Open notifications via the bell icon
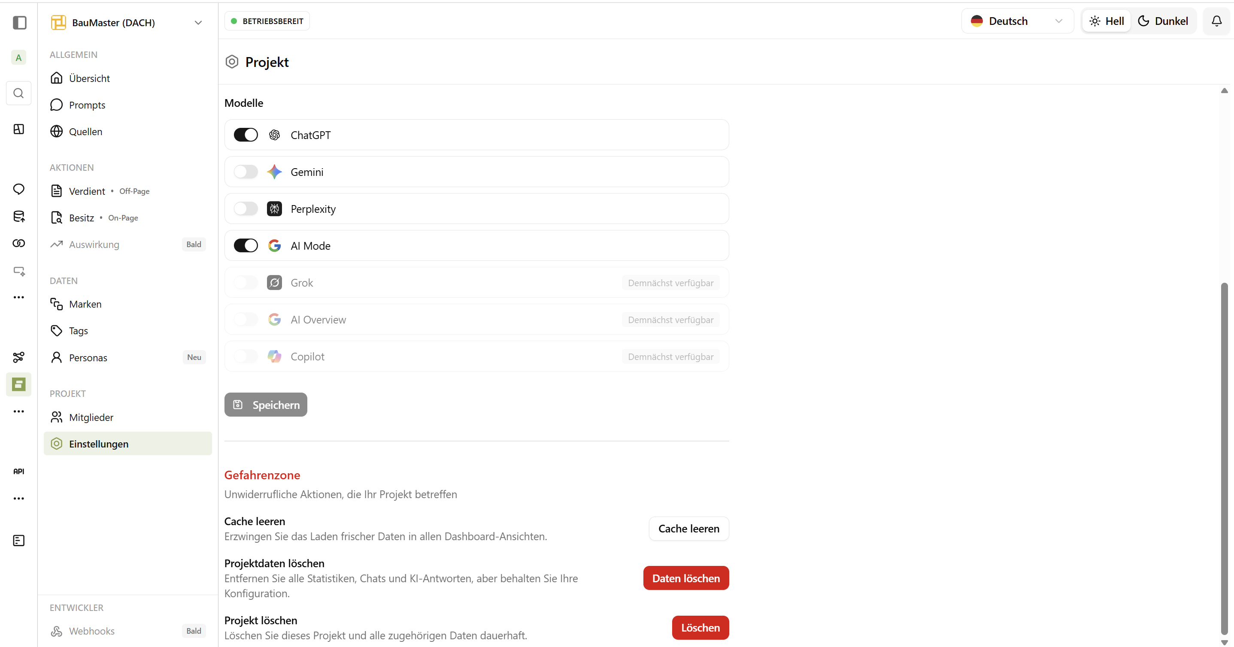 1216,21
